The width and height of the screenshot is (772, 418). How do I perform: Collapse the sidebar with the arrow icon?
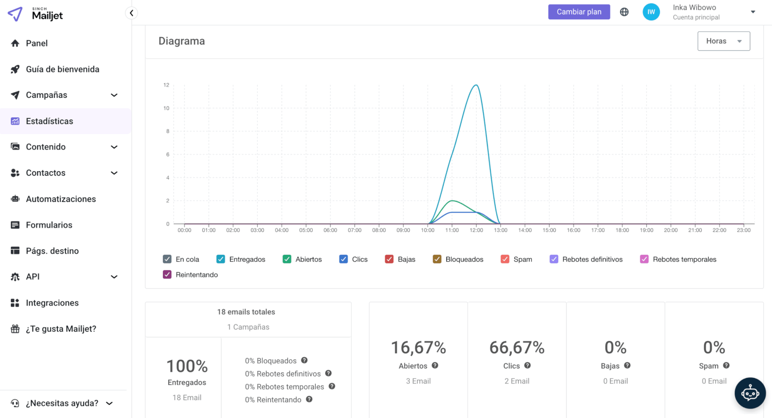click(x=131, y=13)
